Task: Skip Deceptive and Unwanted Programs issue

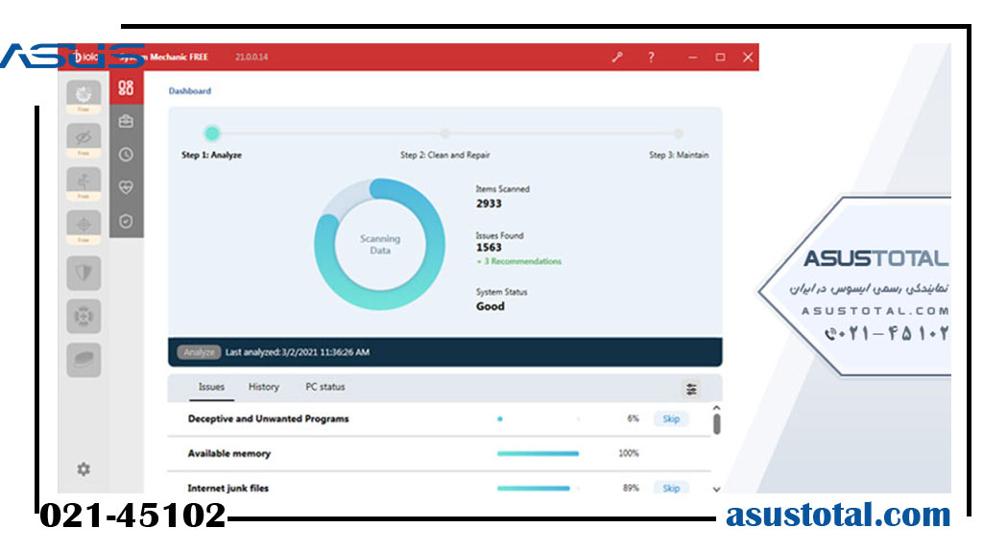Action: pyautogui.click(x=671, y=419)
